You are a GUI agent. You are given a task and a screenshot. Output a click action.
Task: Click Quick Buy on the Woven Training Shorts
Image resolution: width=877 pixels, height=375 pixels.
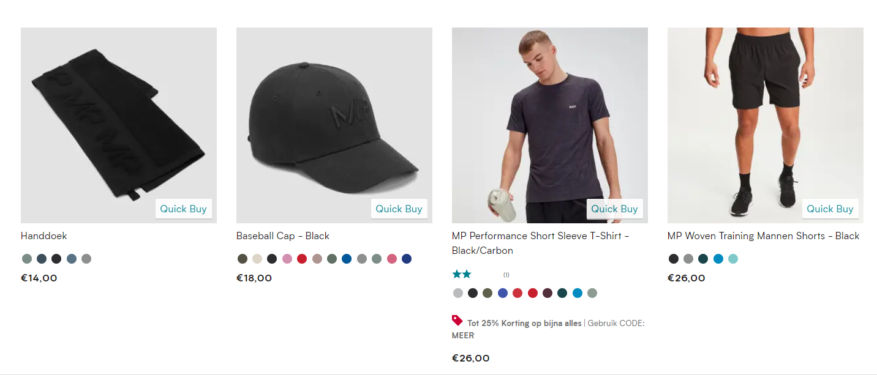point(830,208)
